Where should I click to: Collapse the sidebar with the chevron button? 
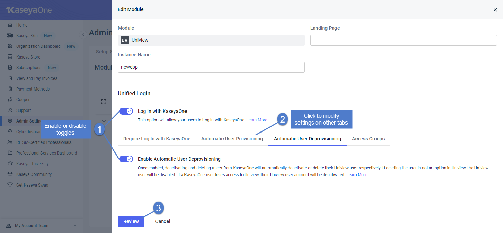(x=83, y=35)
